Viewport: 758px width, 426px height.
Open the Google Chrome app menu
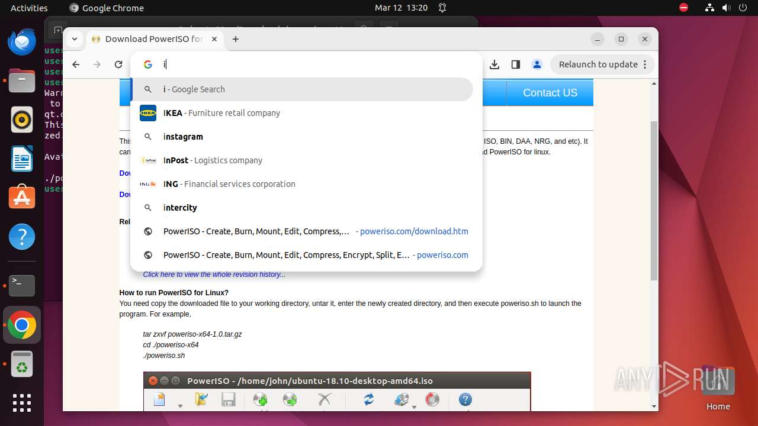click(107, 8)
